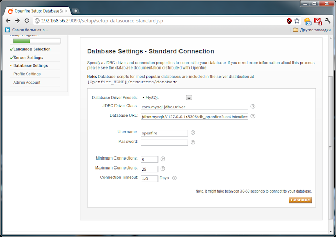Image resolution: width=336 pixels, height=237 pixels.
Task: Click the browser address bar URL
Action: 102,21
